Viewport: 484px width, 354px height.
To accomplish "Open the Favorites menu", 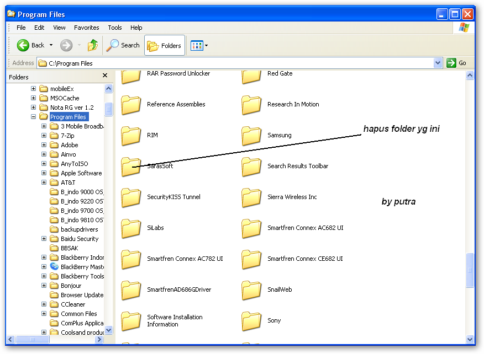I will 86,28.
